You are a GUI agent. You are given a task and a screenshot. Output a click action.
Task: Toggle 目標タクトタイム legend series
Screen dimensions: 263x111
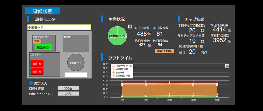[122, 66]
